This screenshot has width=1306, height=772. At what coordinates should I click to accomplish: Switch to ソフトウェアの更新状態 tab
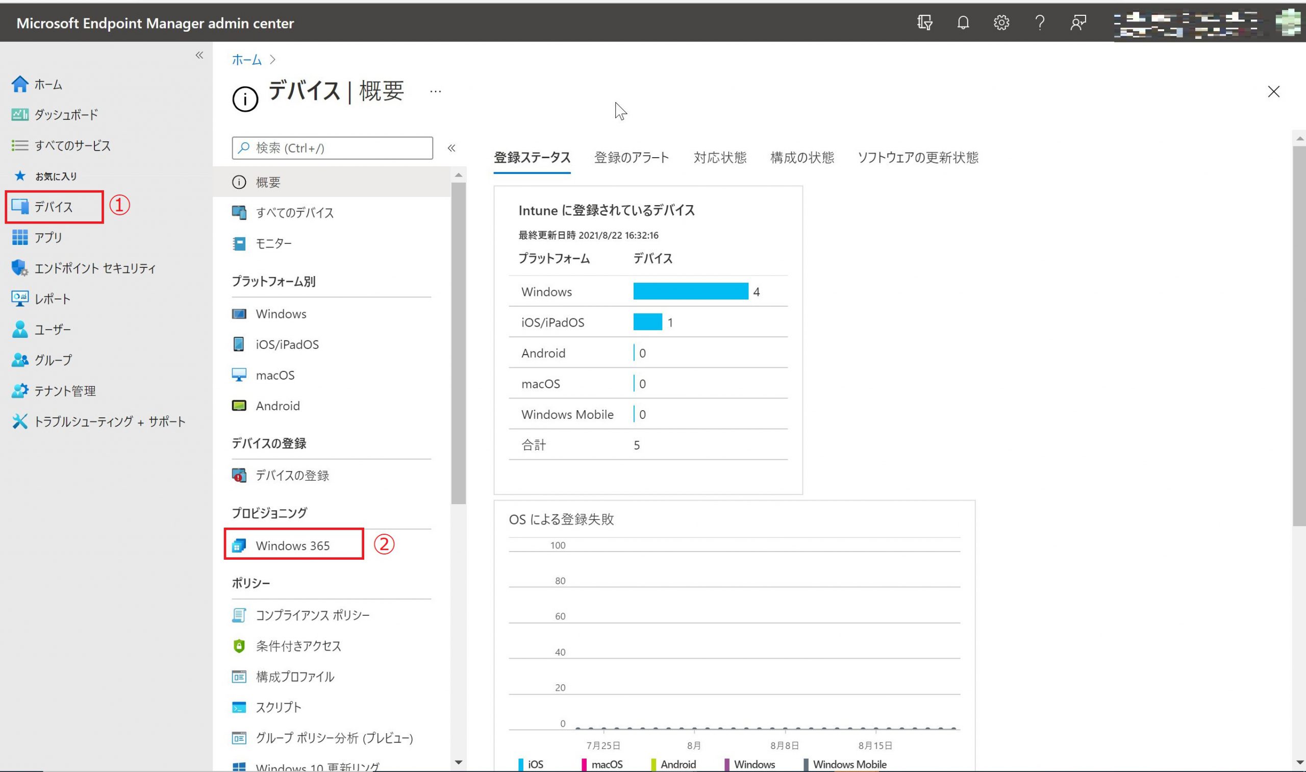pos(917,158)
